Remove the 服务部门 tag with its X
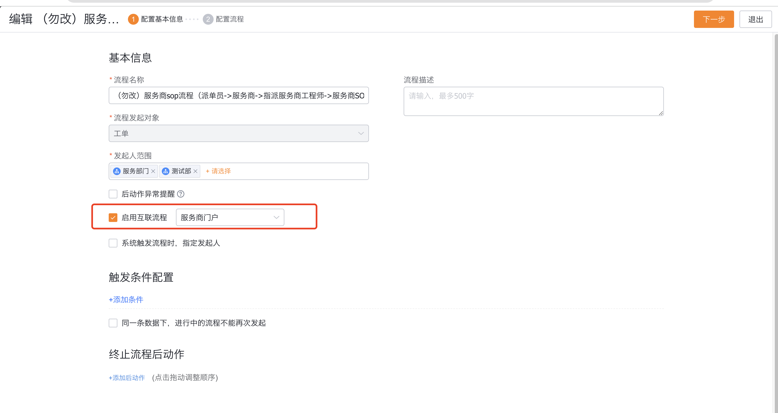Screen dimensions: 778x413 153,171
